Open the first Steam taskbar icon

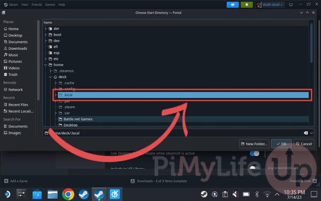[84, 194]
